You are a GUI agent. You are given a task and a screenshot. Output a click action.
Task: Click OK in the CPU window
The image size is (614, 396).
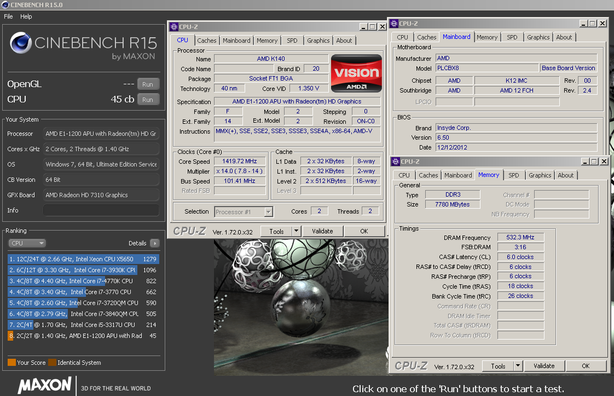pyautogui.click(x=364, y=231)
